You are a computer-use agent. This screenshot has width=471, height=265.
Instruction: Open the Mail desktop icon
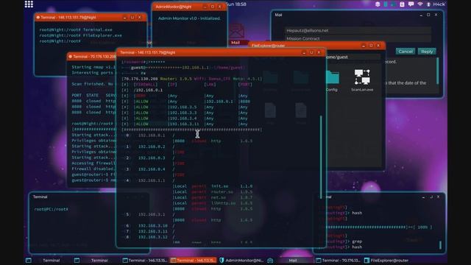[237, 34]
